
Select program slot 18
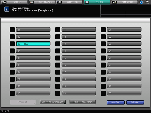pyautogui.click(x=79, y=79)
